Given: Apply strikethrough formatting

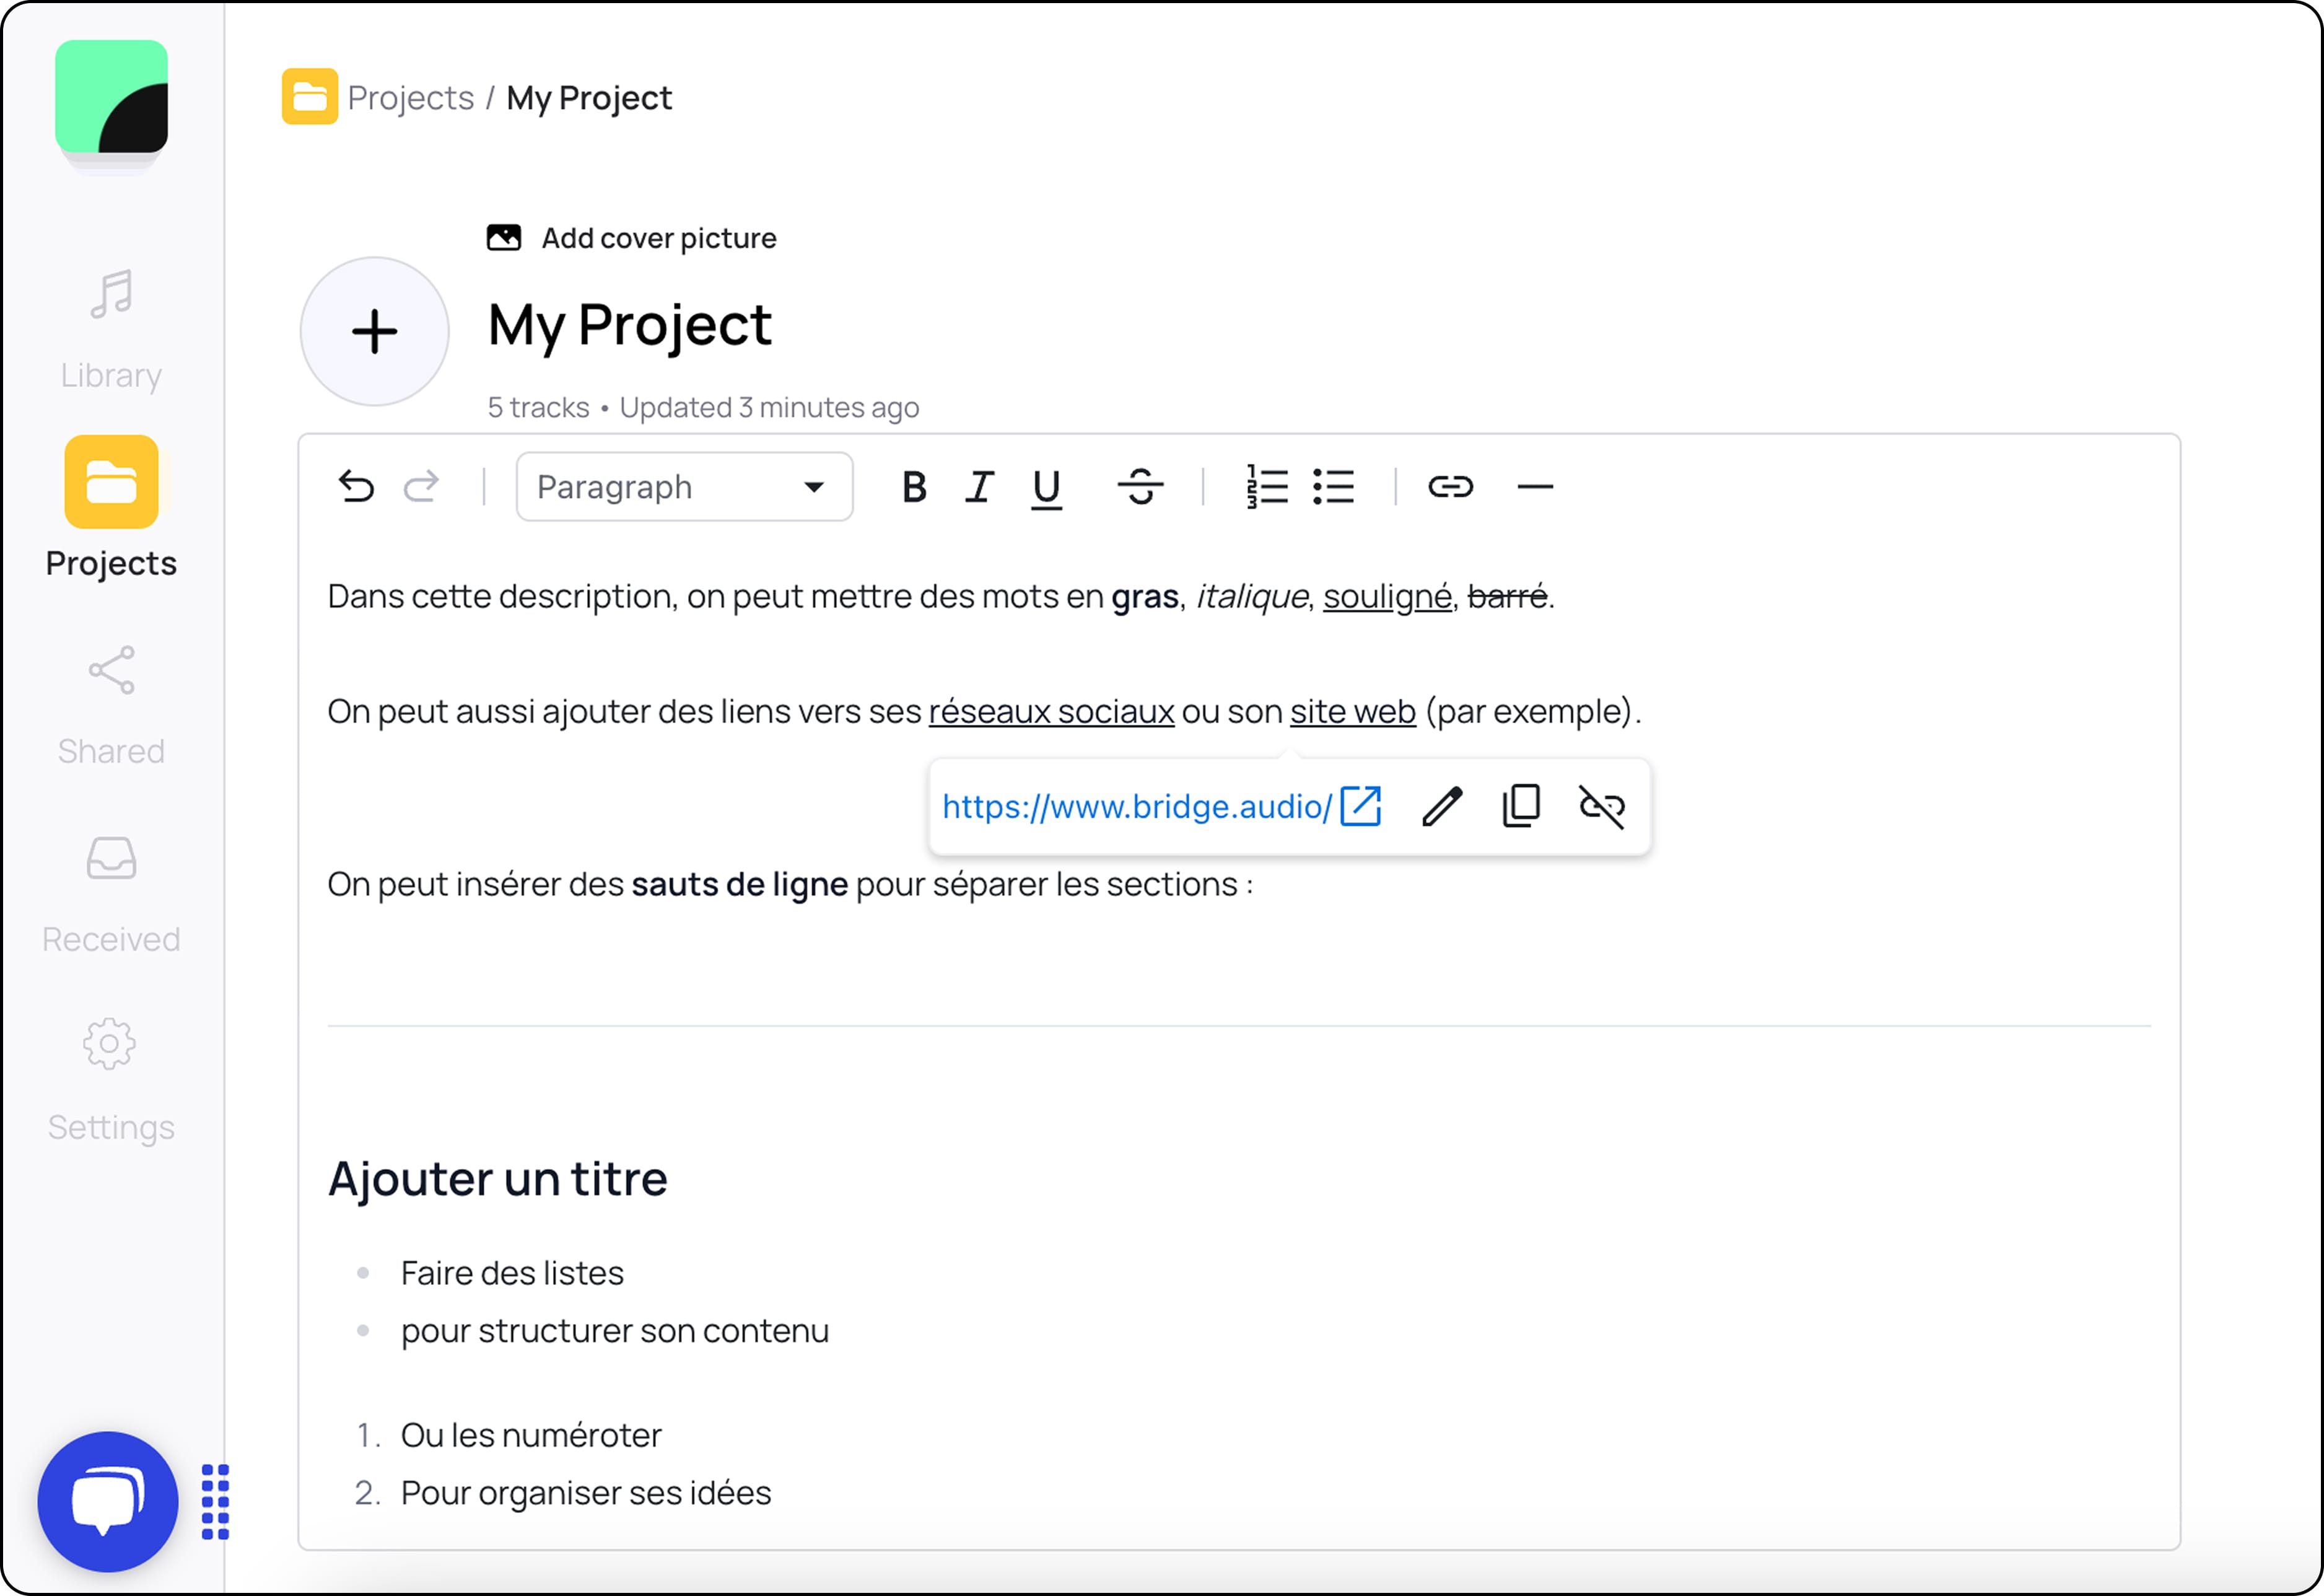Looking at the screenshot, I should pos(1141,488).
